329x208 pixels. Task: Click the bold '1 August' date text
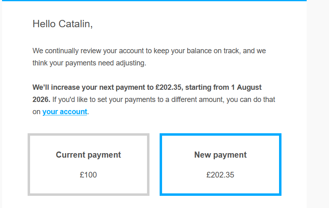pos(246,87)
